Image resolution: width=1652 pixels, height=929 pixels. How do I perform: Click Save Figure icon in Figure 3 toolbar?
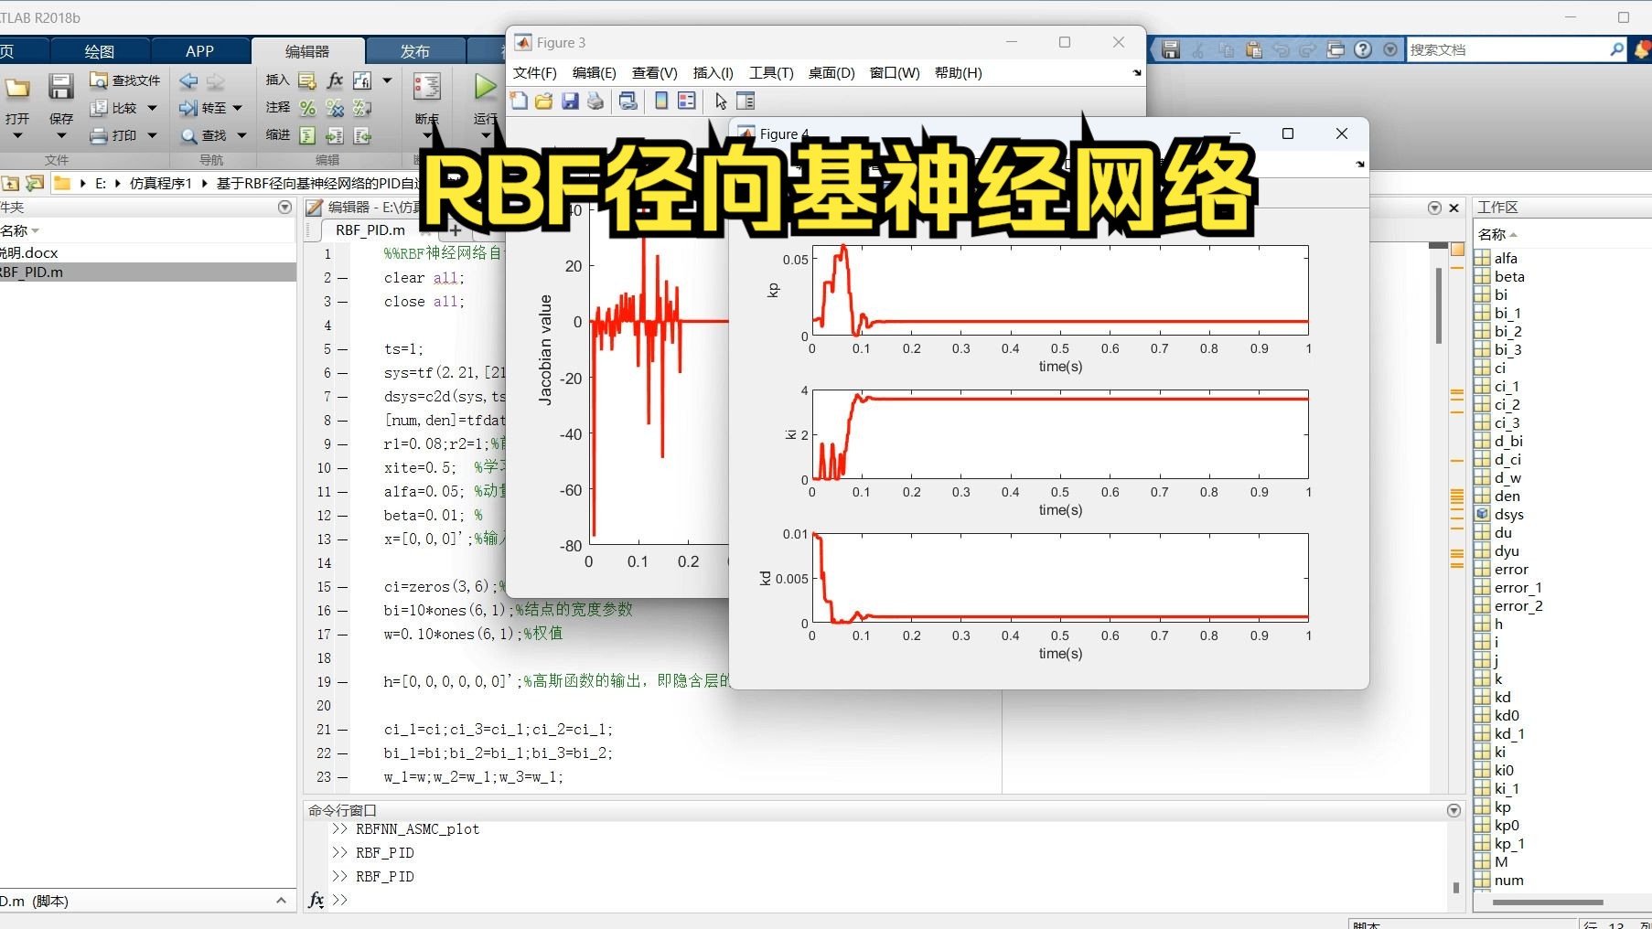(x=570, y=101)
